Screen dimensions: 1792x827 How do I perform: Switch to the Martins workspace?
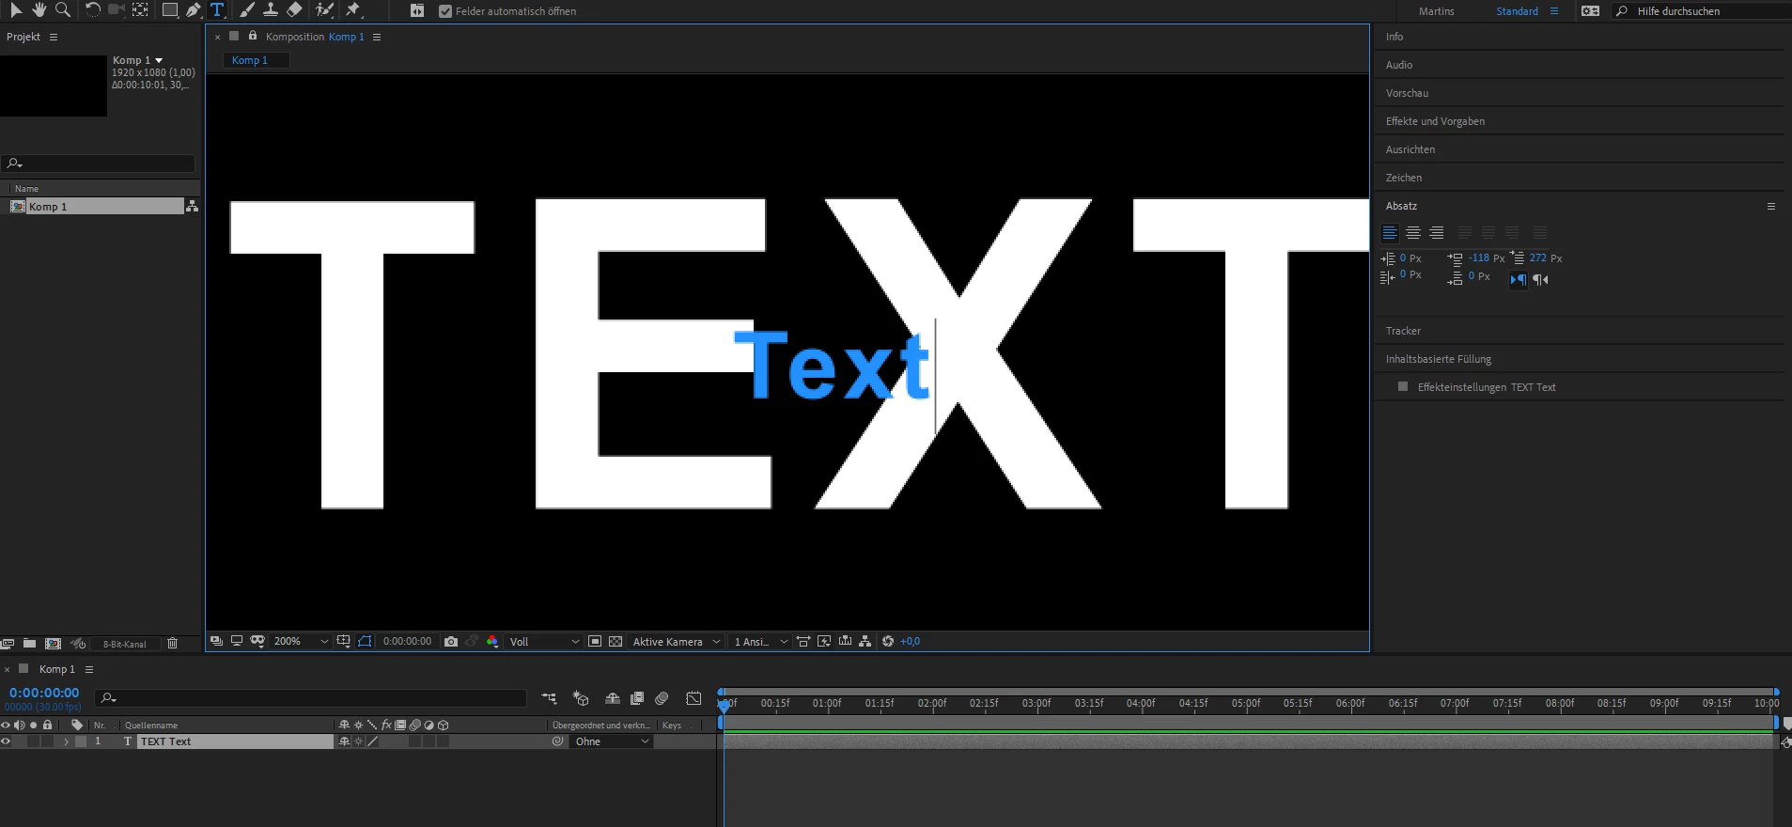click(x=1436, y=11)
